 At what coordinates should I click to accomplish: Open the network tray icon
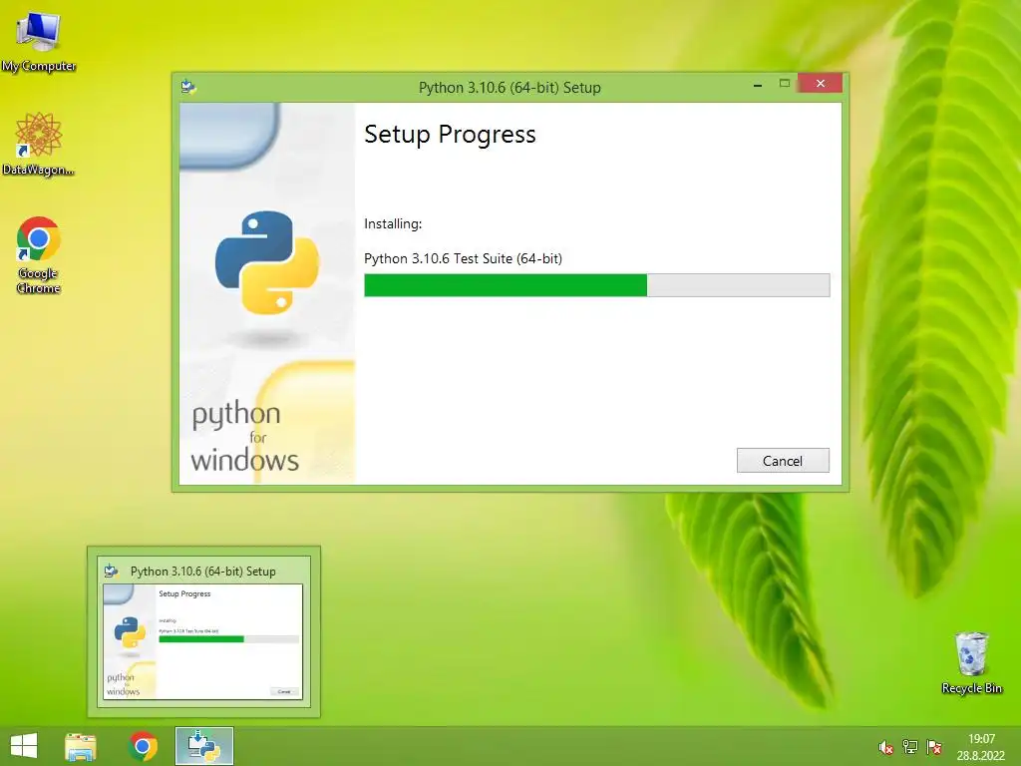tap(910, 747)
